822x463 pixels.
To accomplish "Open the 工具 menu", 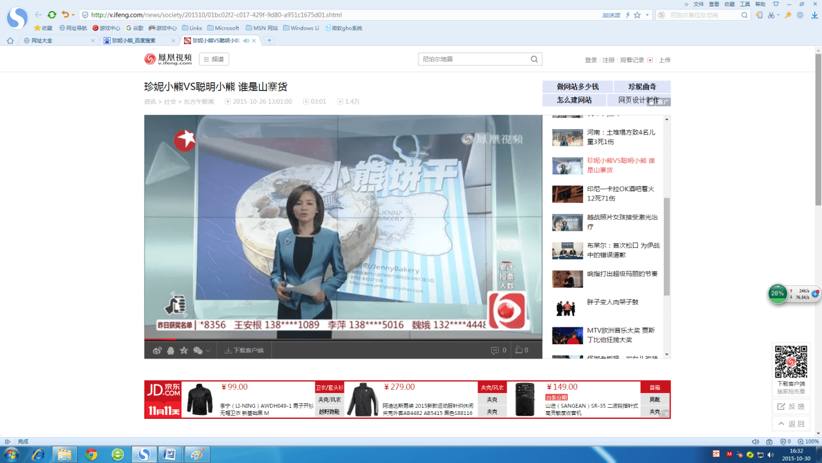I will tap(745, 4).
